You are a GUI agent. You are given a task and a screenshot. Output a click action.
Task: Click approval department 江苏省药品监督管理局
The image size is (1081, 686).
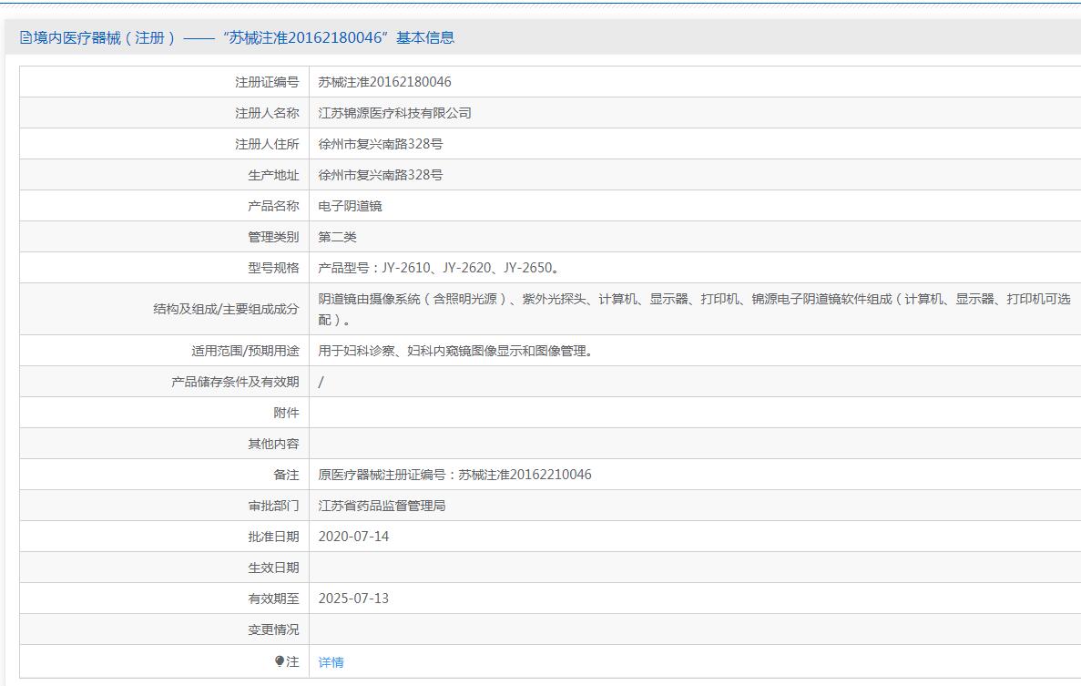pyautogui.click(x=382, y=506)
